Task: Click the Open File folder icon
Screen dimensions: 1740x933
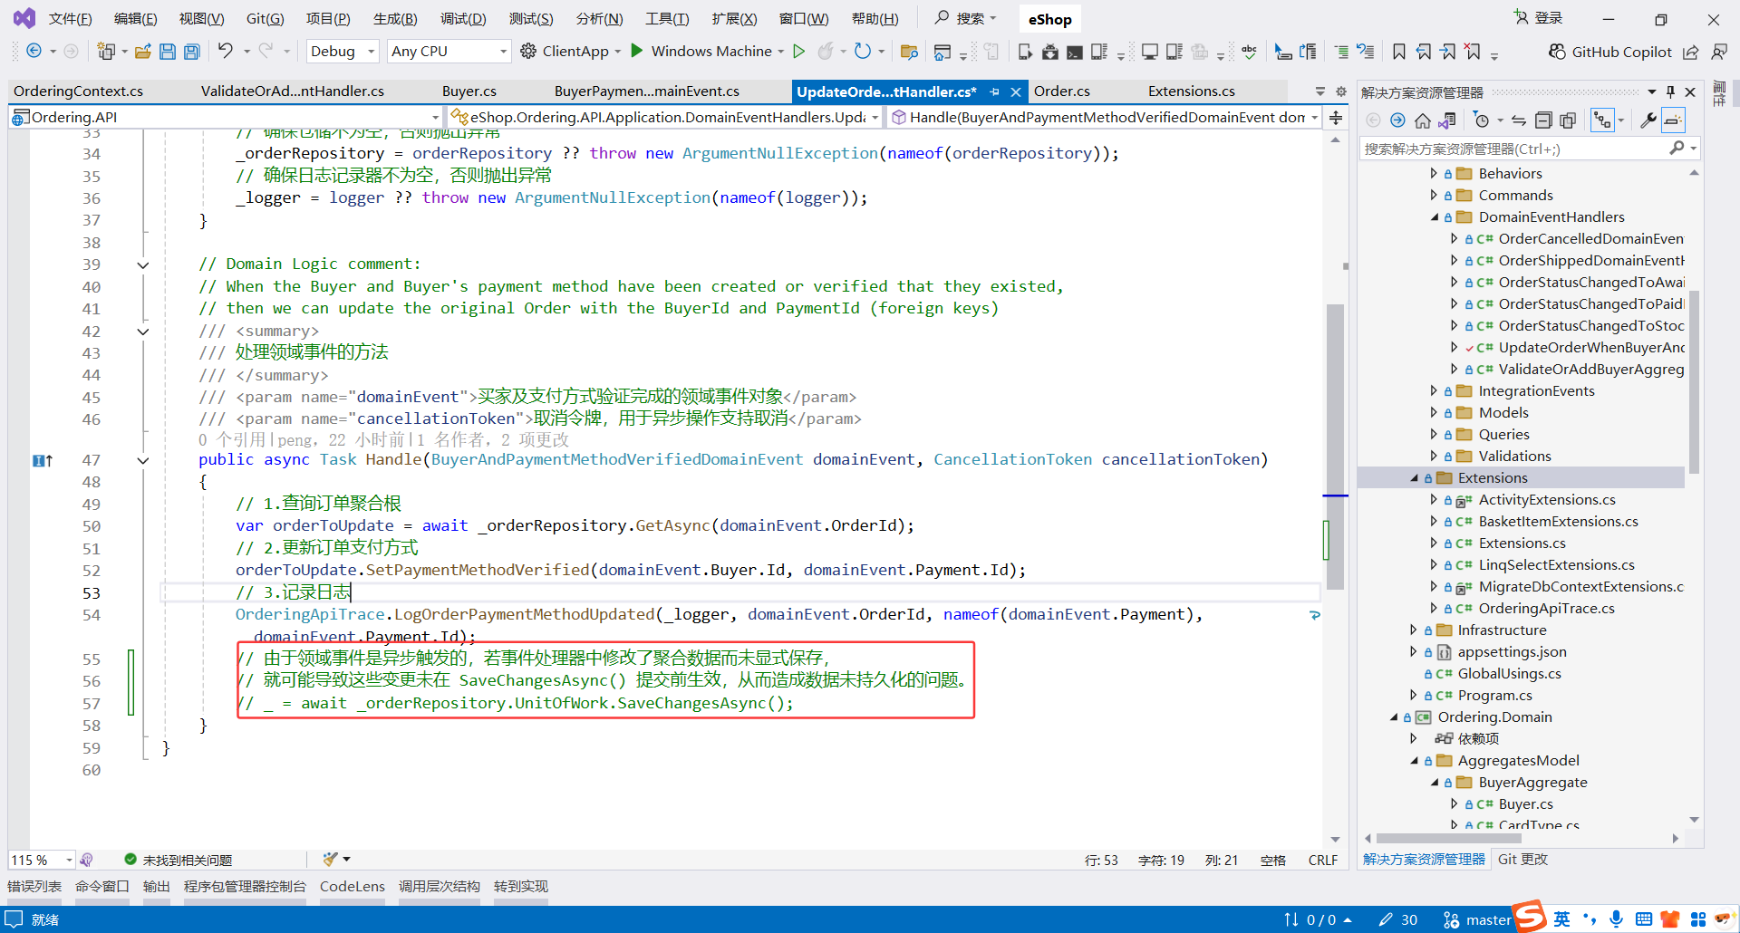Action: (142, 52)
